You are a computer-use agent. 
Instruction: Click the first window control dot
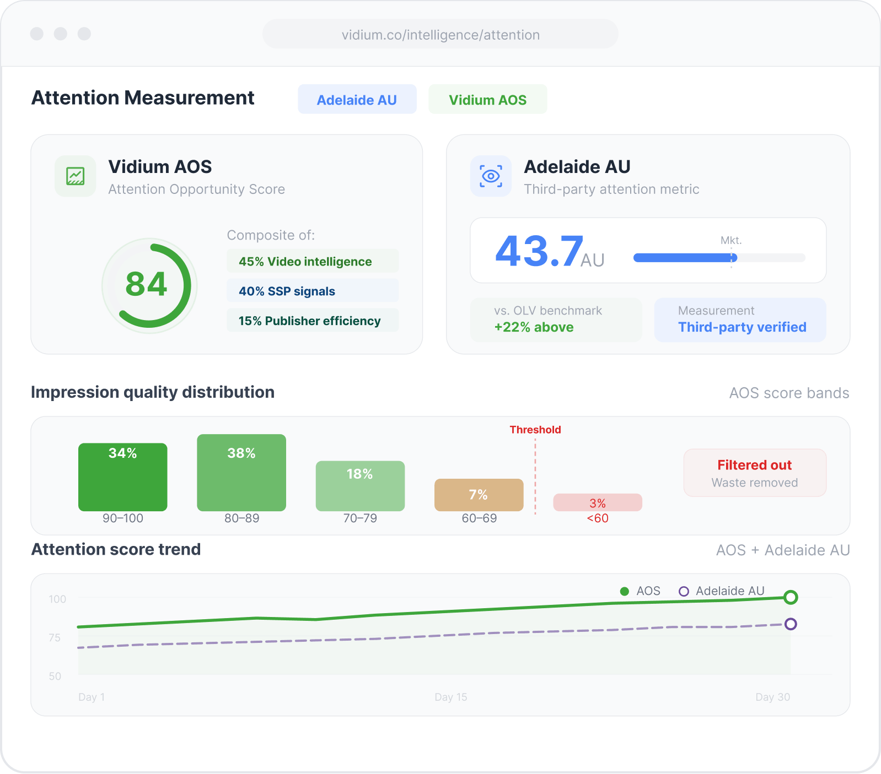[37, 34]
